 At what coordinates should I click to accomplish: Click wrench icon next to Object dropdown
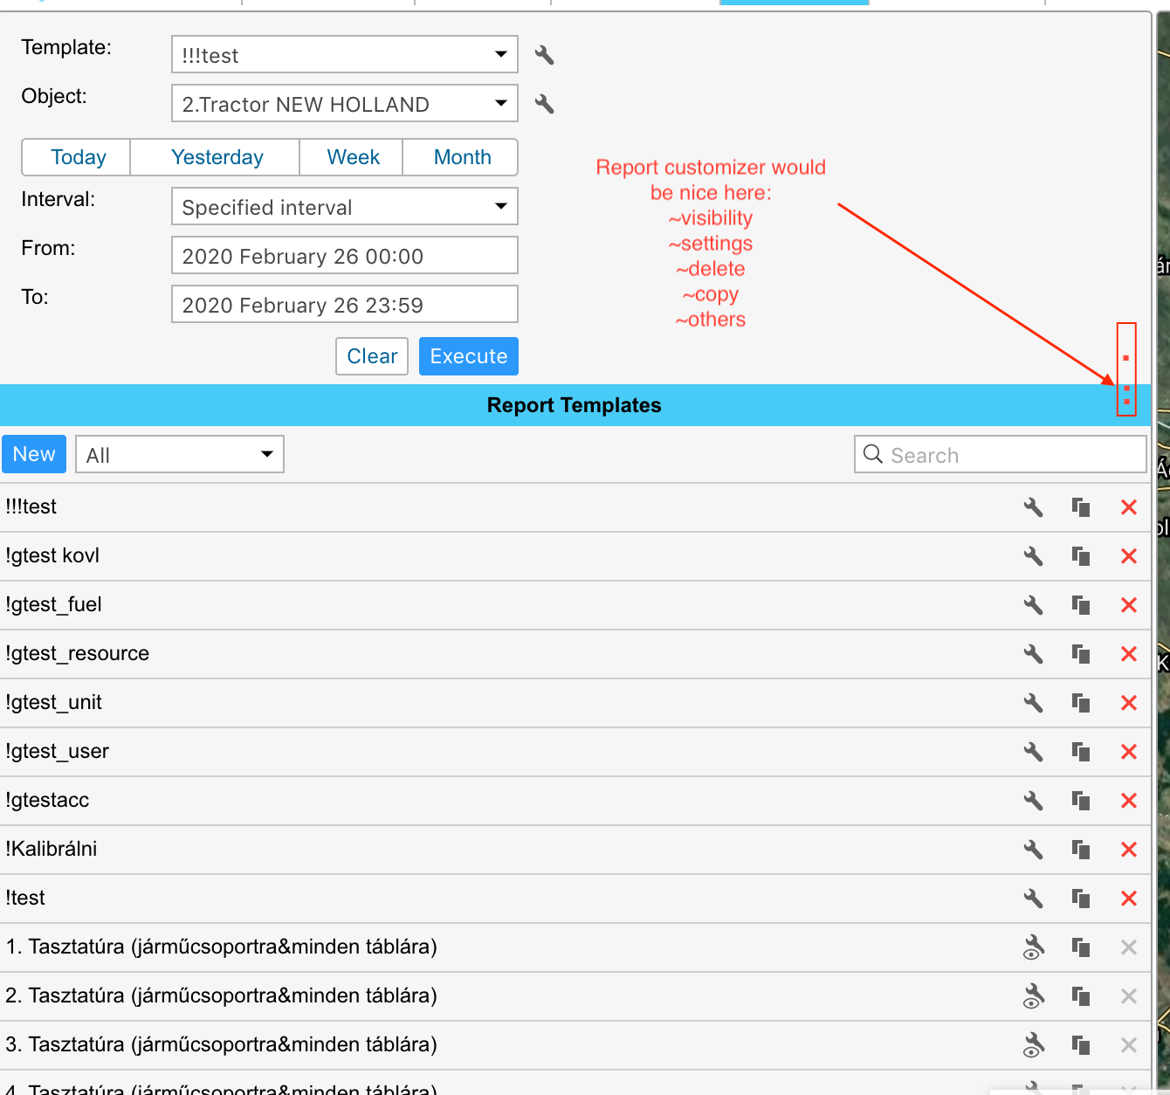click(x=544, y=104)
